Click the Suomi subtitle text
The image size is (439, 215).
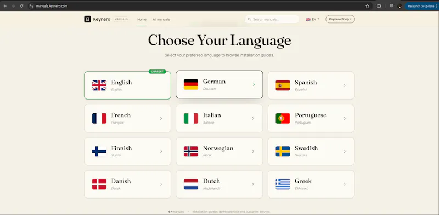click(x=116, y=155)
